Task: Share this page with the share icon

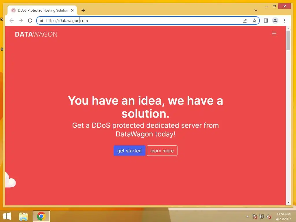Action: [x=245, y=21]
